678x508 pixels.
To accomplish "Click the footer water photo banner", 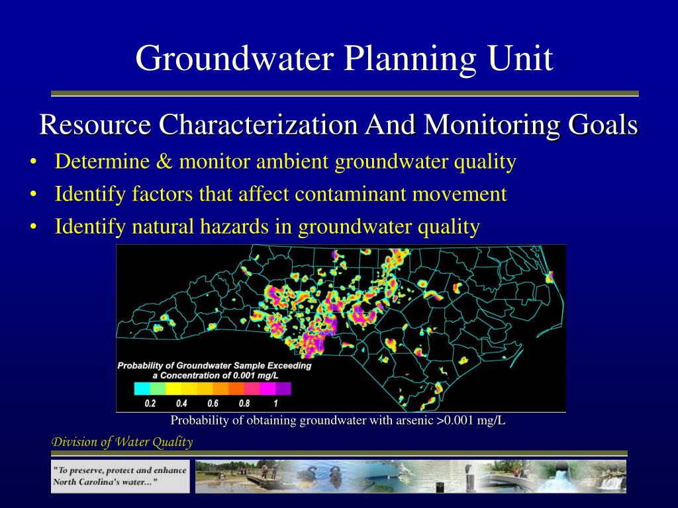I will (411, 476).
